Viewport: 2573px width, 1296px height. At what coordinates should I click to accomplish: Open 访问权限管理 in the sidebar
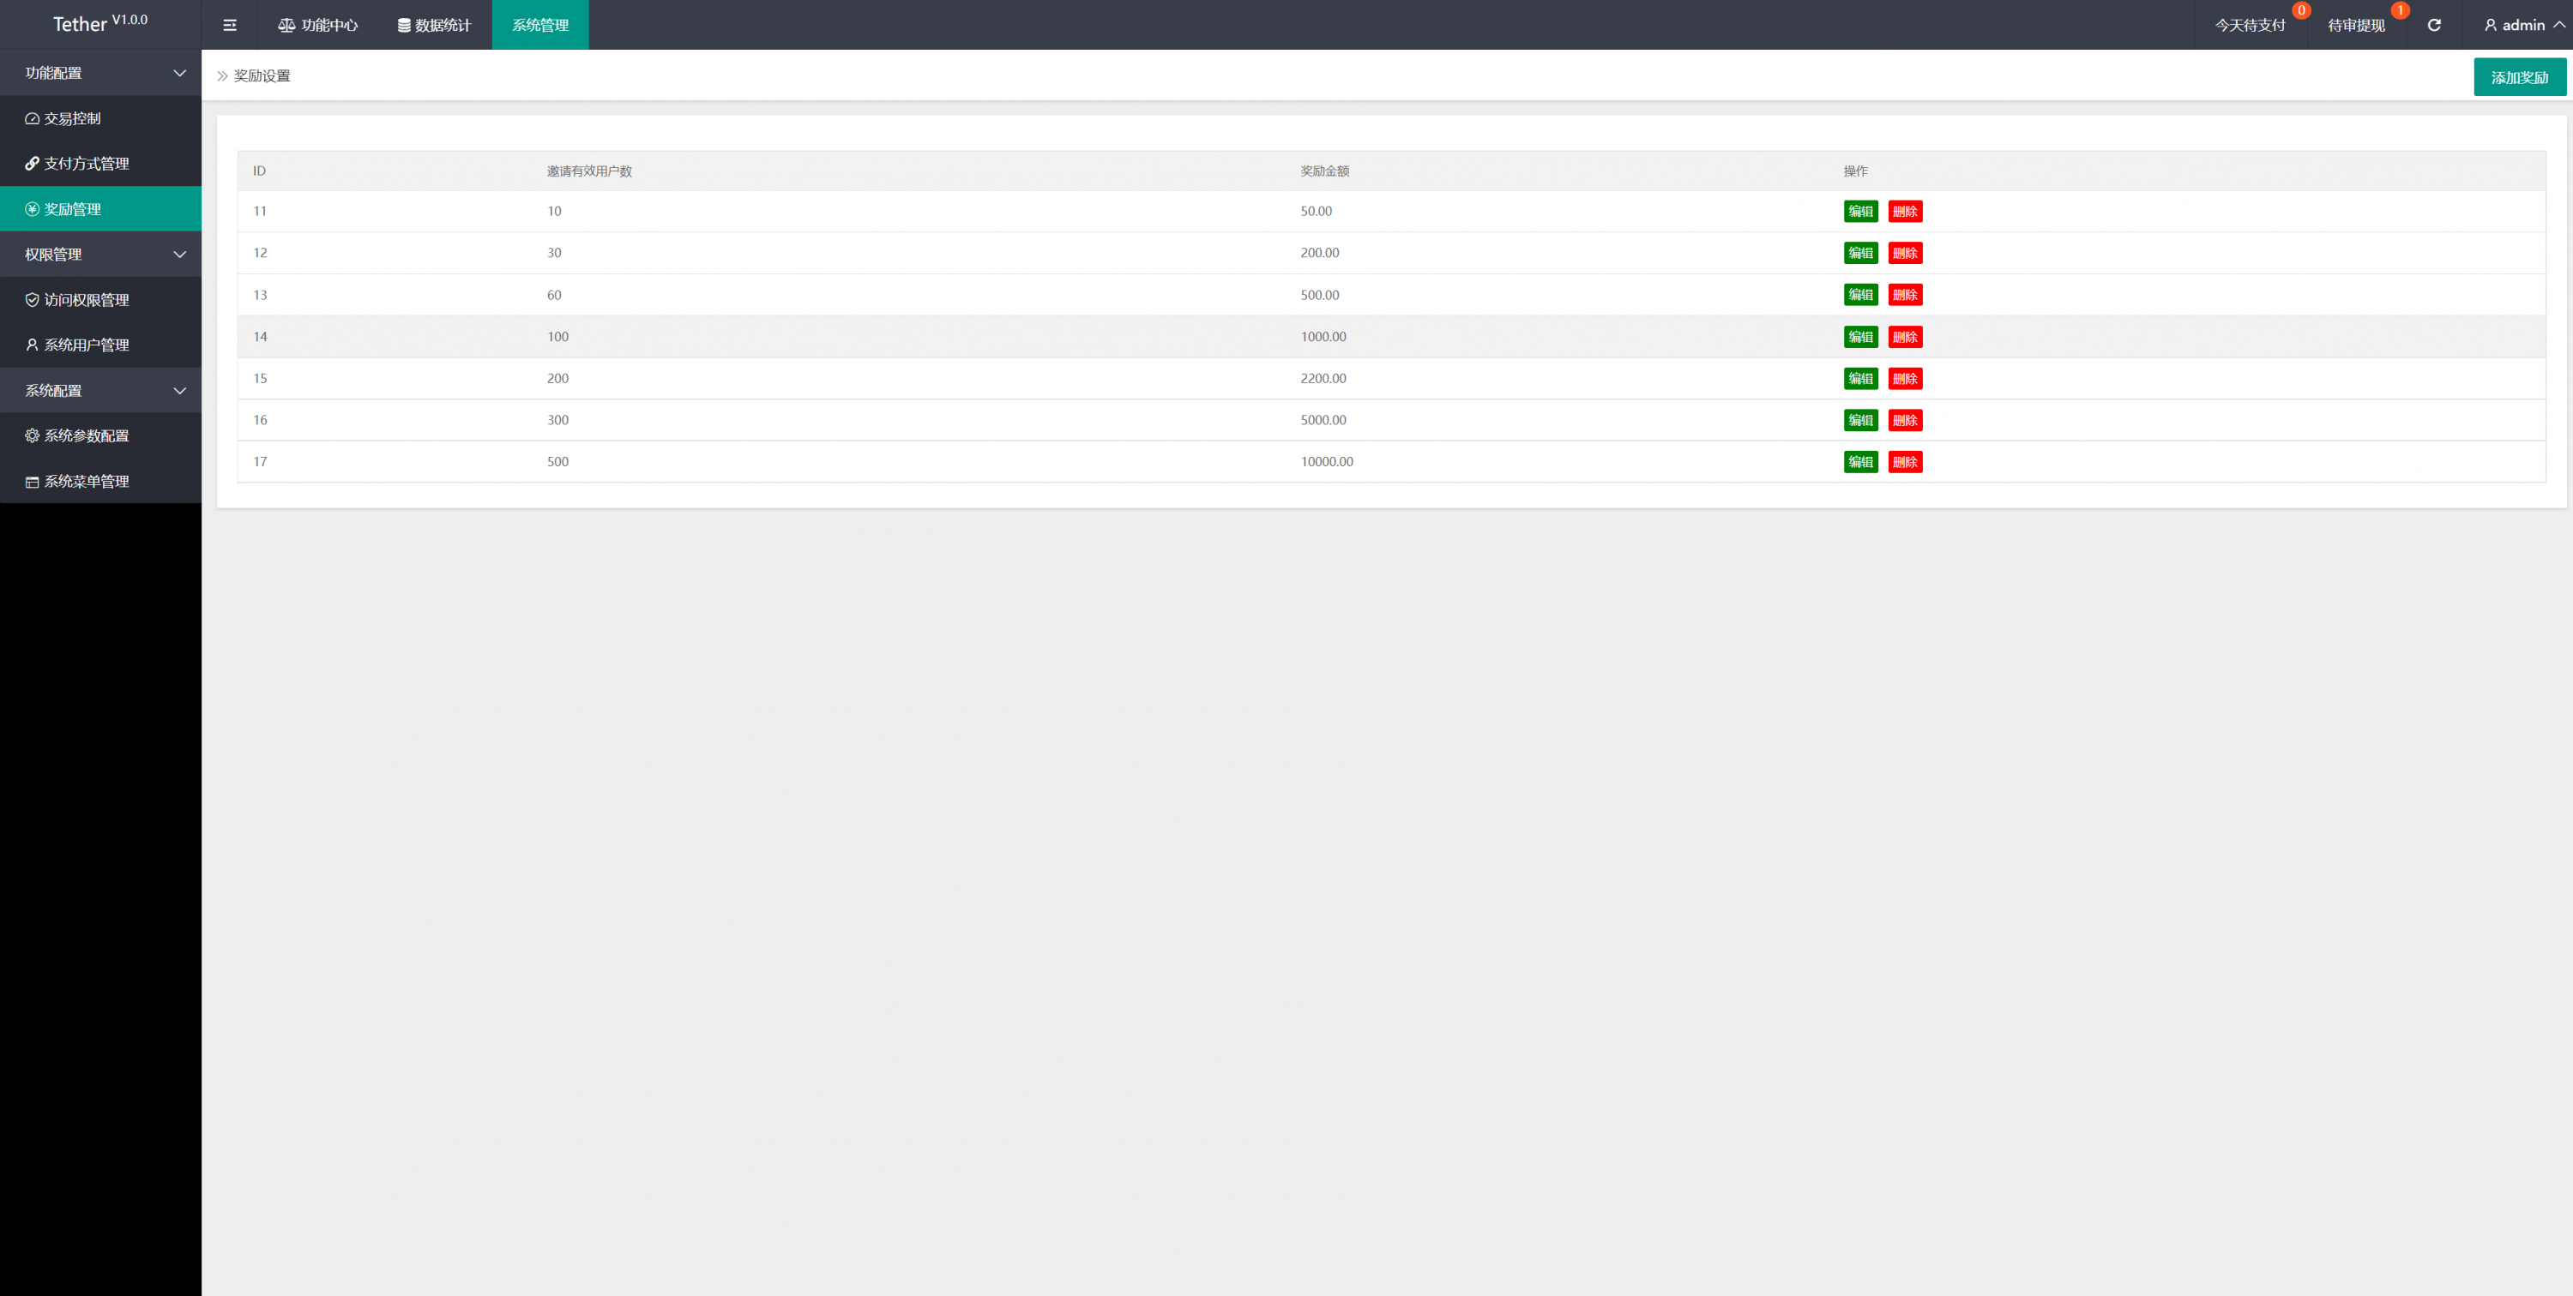point(86,299)
